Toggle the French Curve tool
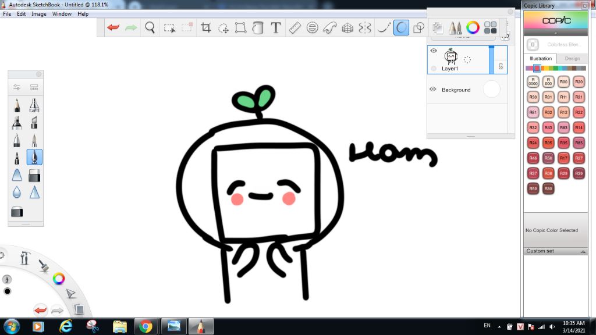The width and height of the screenshot is (596, 335). click(329, 27)
